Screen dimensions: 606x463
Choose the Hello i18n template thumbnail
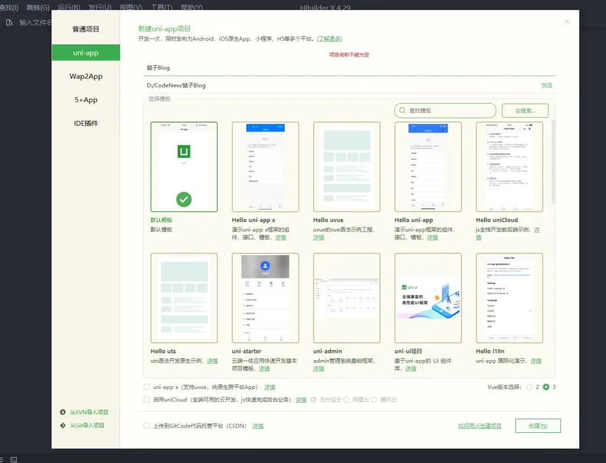click(510, 298)
